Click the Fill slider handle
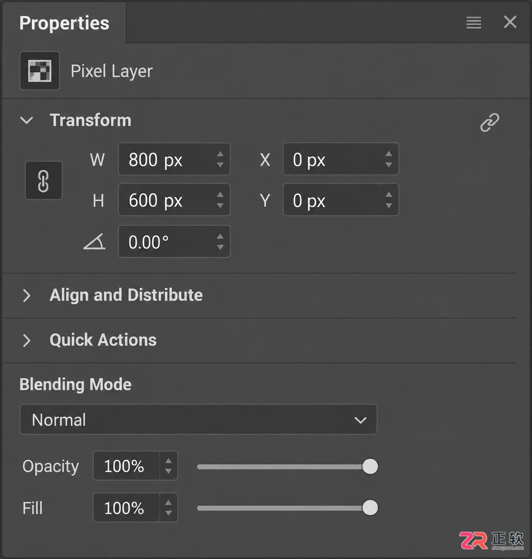Screen dimensions: 532x559 (370, 507)
